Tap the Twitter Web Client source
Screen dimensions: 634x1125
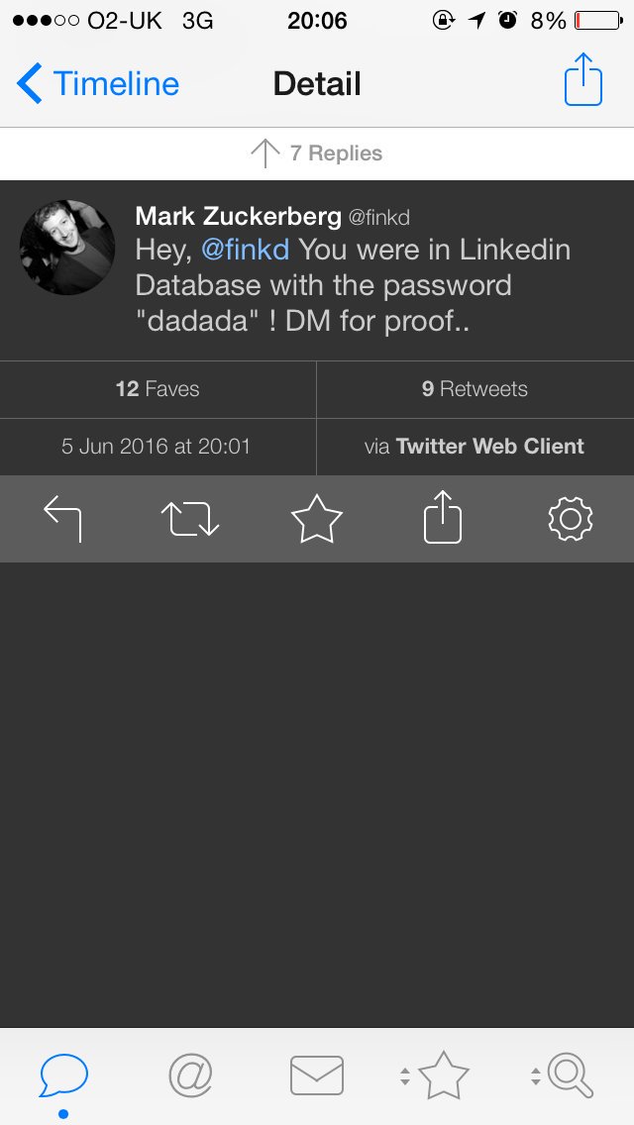[x=489, y=447]
